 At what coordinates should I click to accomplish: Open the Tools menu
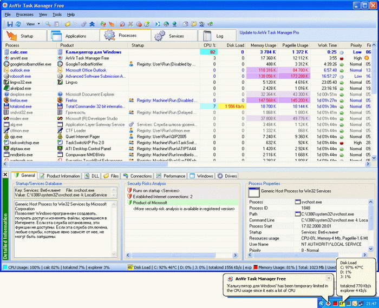pyautogui.click(x=57, y=15)
